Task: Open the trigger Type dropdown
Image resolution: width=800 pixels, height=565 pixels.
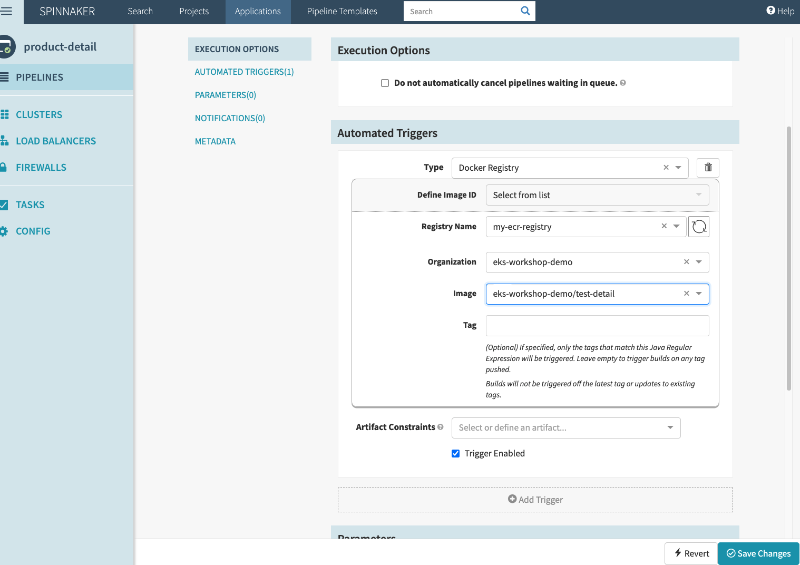Action: coord(677,168)
